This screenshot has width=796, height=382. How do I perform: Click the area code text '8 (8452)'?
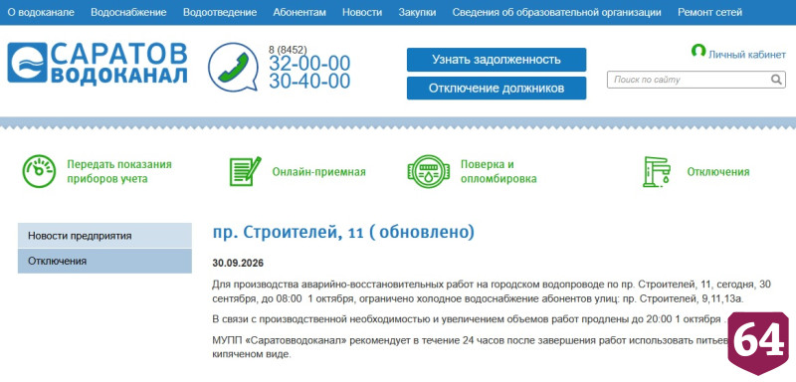288,50
